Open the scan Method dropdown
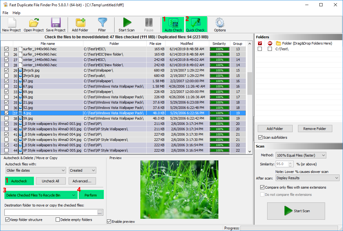343x231 pixels. pos(301,155)
